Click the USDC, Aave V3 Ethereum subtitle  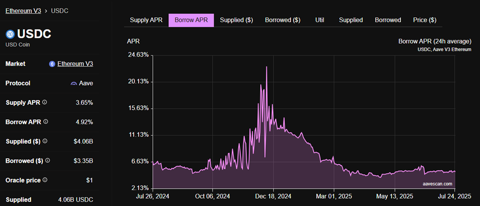coord(444,49)
